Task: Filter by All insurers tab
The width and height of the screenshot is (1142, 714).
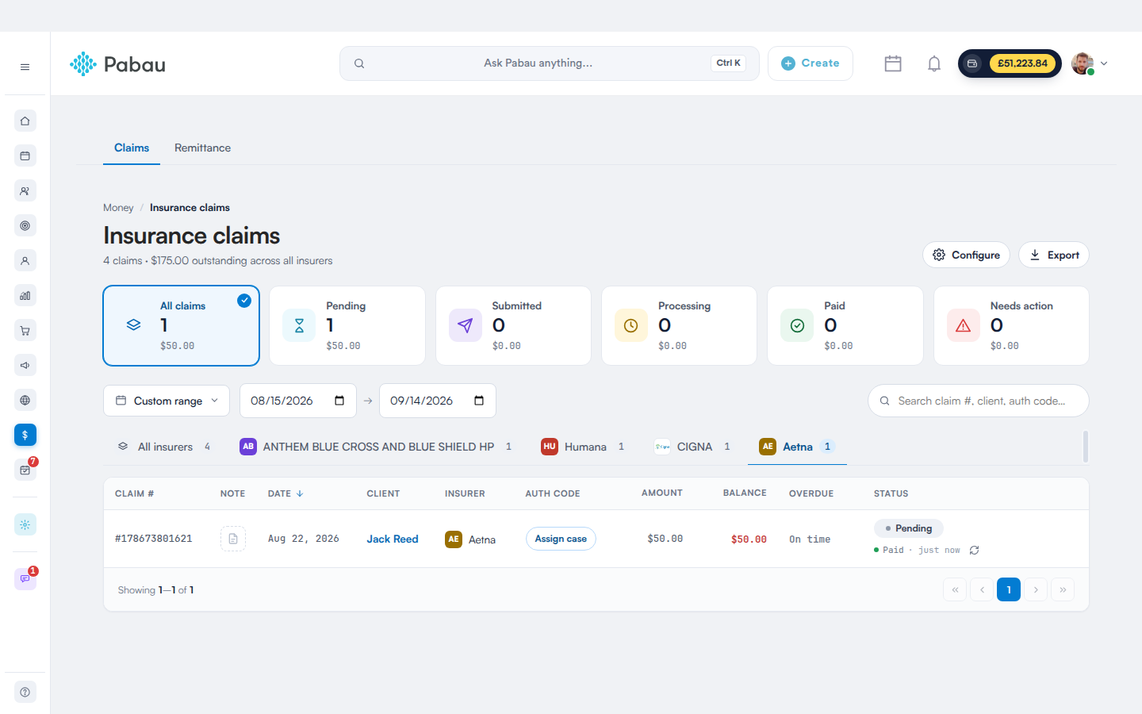Action: (x=164, y=447)
